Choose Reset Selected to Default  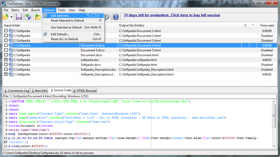point(73,21)
